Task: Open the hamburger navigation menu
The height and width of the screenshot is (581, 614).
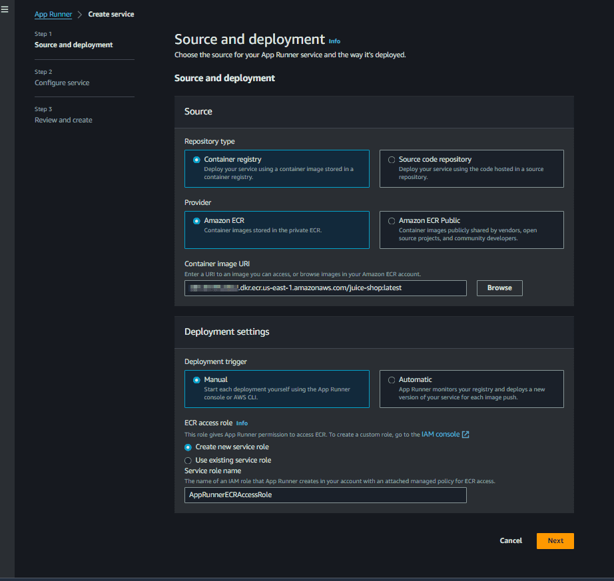Action: click(5, 9)
